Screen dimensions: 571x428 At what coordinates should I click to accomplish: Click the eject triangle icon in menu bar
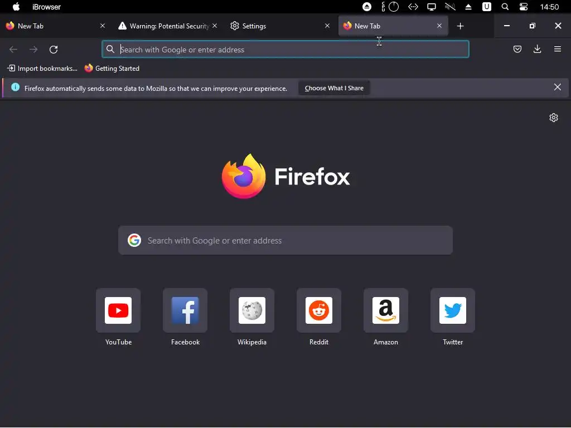tap(468, 7)
